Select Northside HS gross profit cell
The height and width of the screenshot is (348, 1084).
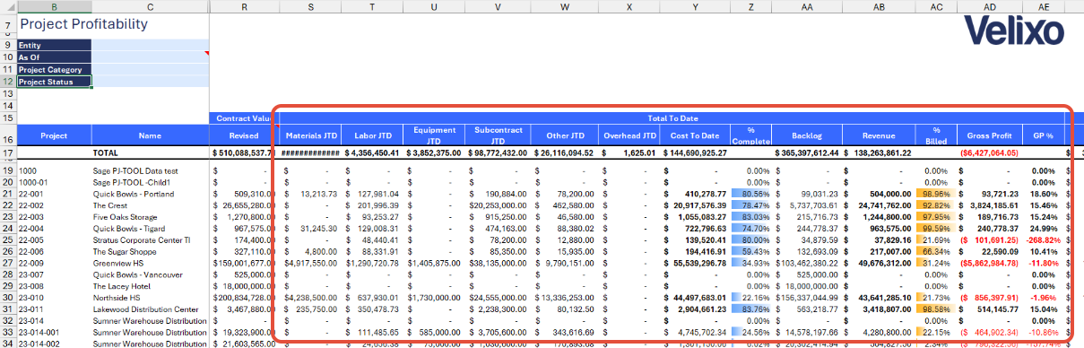coord(990,297)
